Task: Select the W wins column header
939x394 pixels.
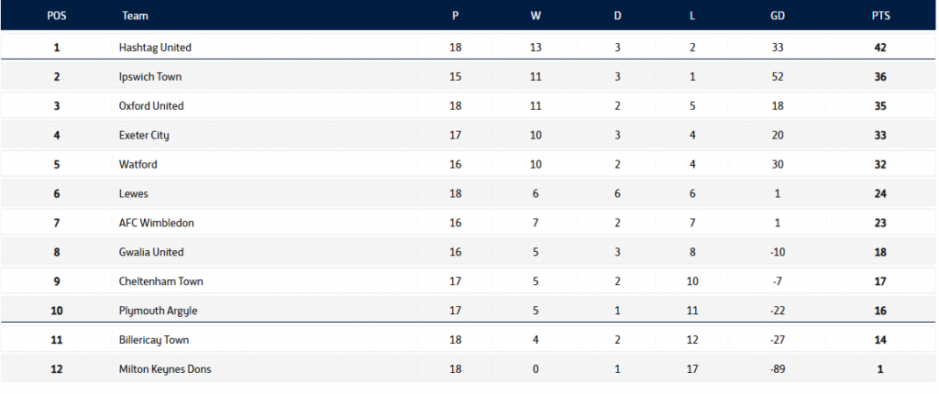Action: click(x=536, y=16)
